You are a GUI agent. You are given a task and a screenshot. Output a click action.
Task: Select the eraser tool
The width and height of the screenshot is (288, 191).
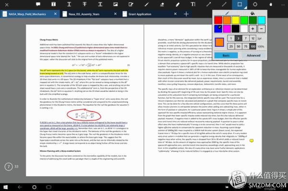click(x=162, y=4)
